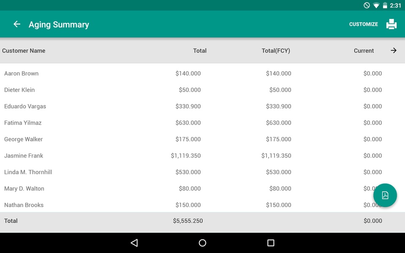Tap Android back navigation button

[x=134, y=243]
